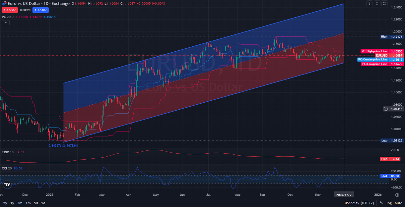Click the circular icon at the chart's bottom-right
Viewport: 405px width, 207px height.
click(397, 195)
